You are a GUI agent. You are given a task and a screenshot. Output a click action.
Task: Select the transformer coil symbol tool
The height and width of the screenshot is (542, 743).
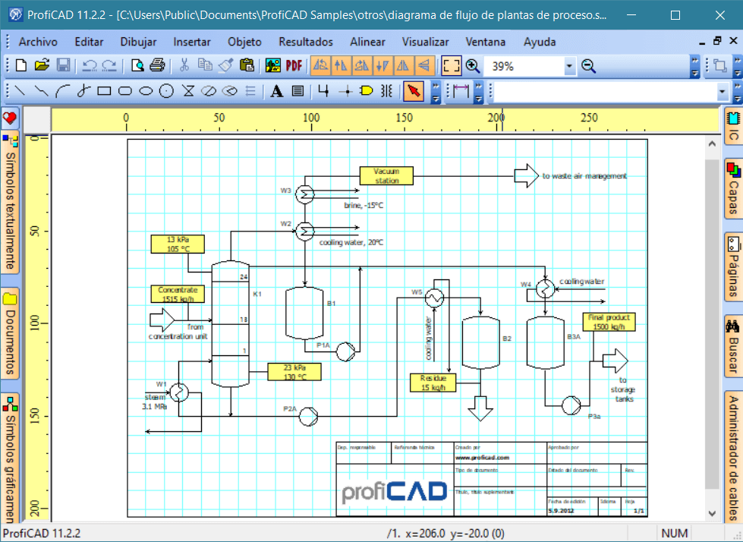point(386,90)
